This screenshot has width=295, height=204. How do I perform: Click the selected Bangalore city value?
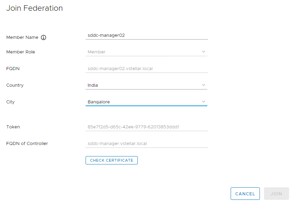99,102
